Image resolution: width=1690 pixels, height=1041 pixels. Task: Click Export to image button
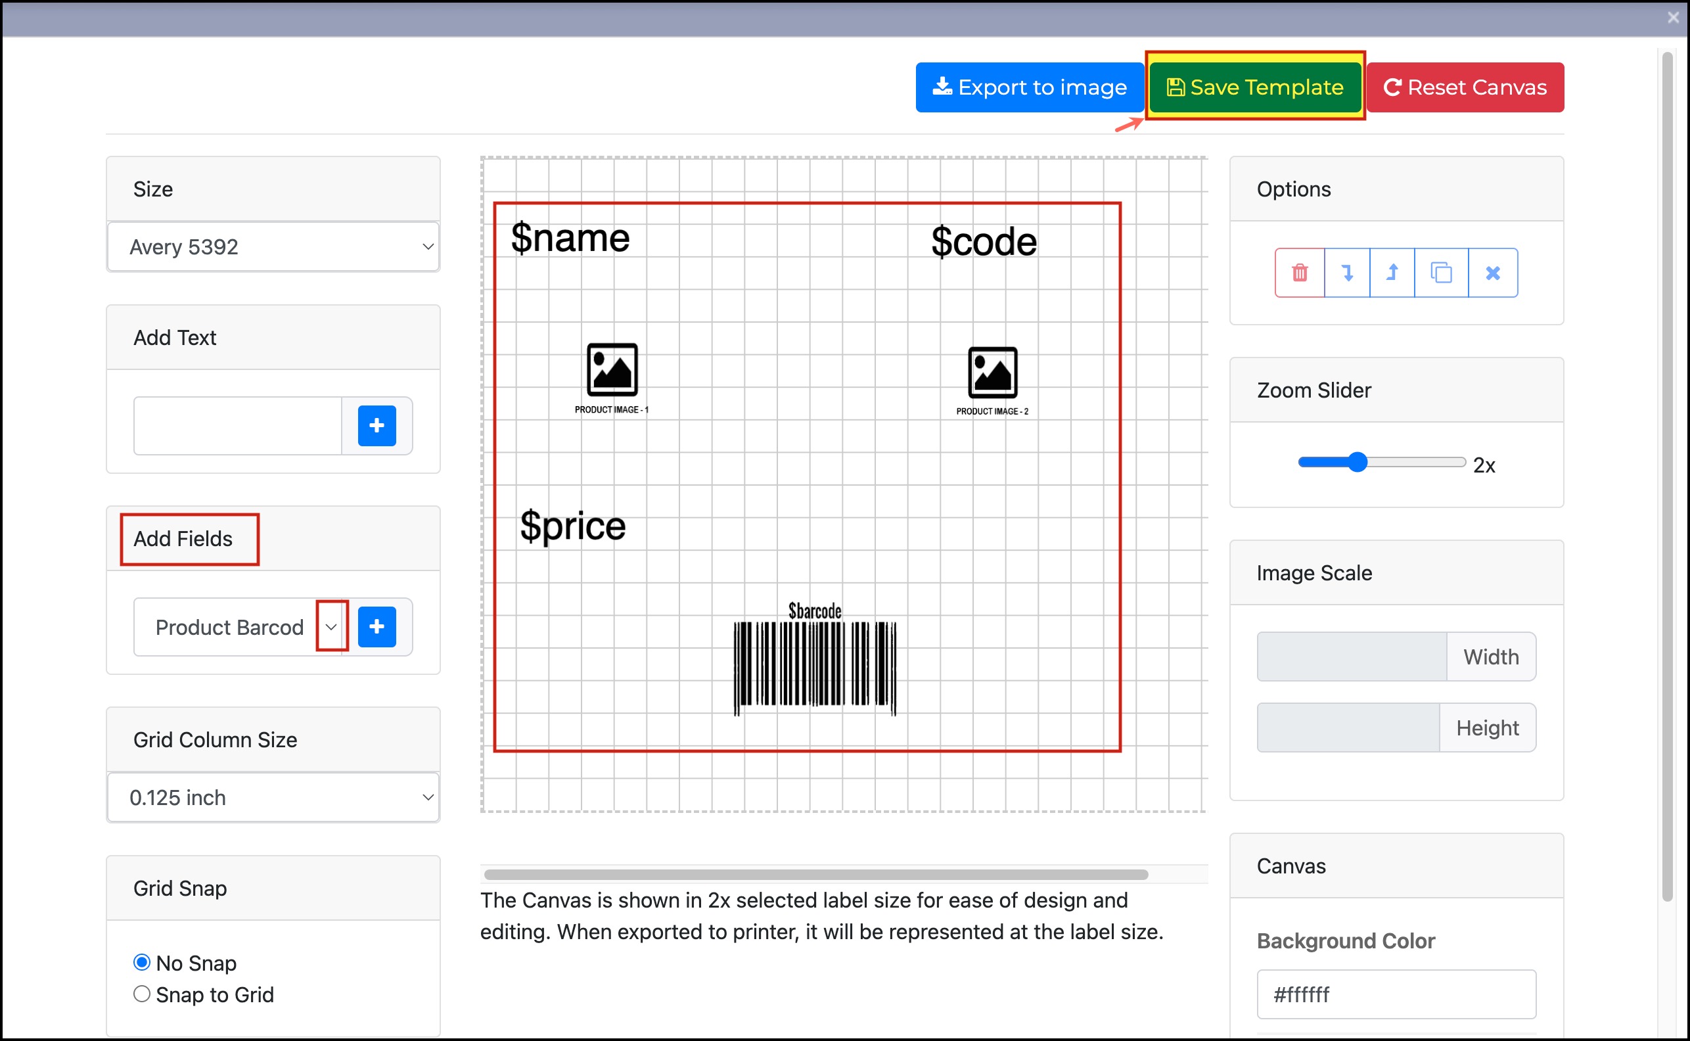coord(1029,87)
